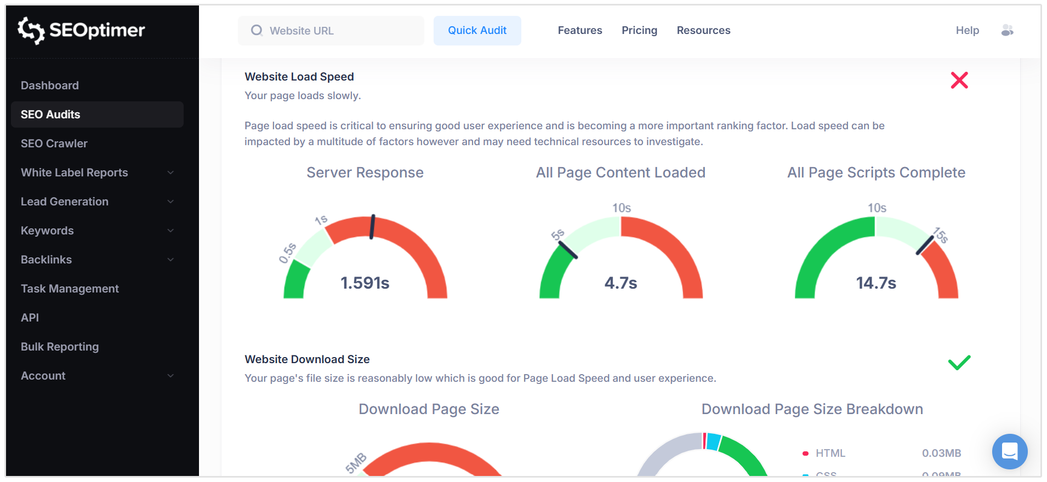Click "Your page loads slowly." text
1047x482 pixels.
point(303,95)
